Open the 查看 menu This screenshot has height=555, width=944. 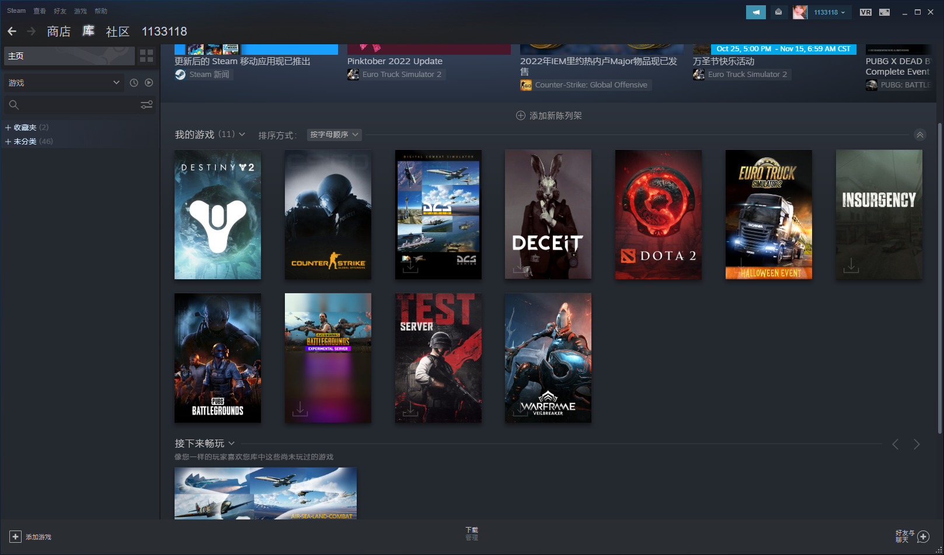pyautogui.click(x=40, y=10)
